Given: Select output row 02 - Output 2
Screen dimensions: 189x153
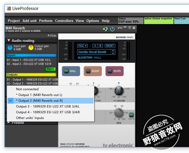Looking at the screenshot, I should click(32, 83).
